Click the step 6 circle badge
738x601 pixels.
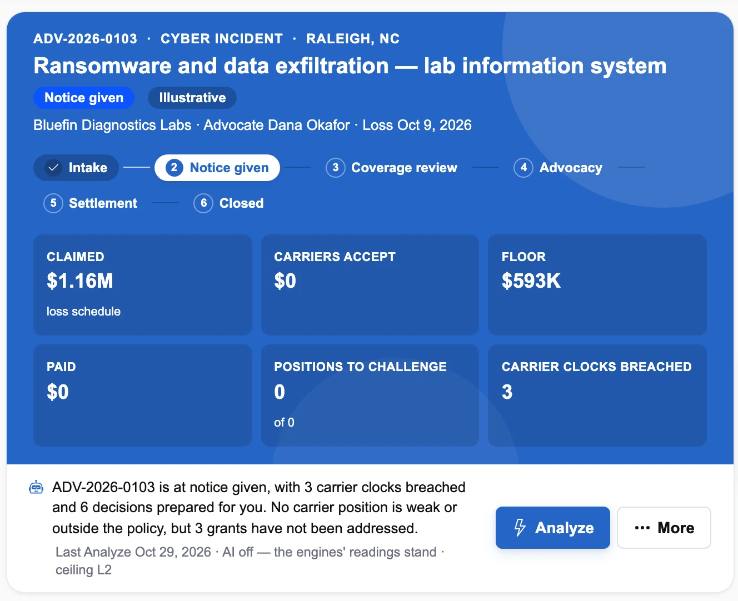(203, 203)
